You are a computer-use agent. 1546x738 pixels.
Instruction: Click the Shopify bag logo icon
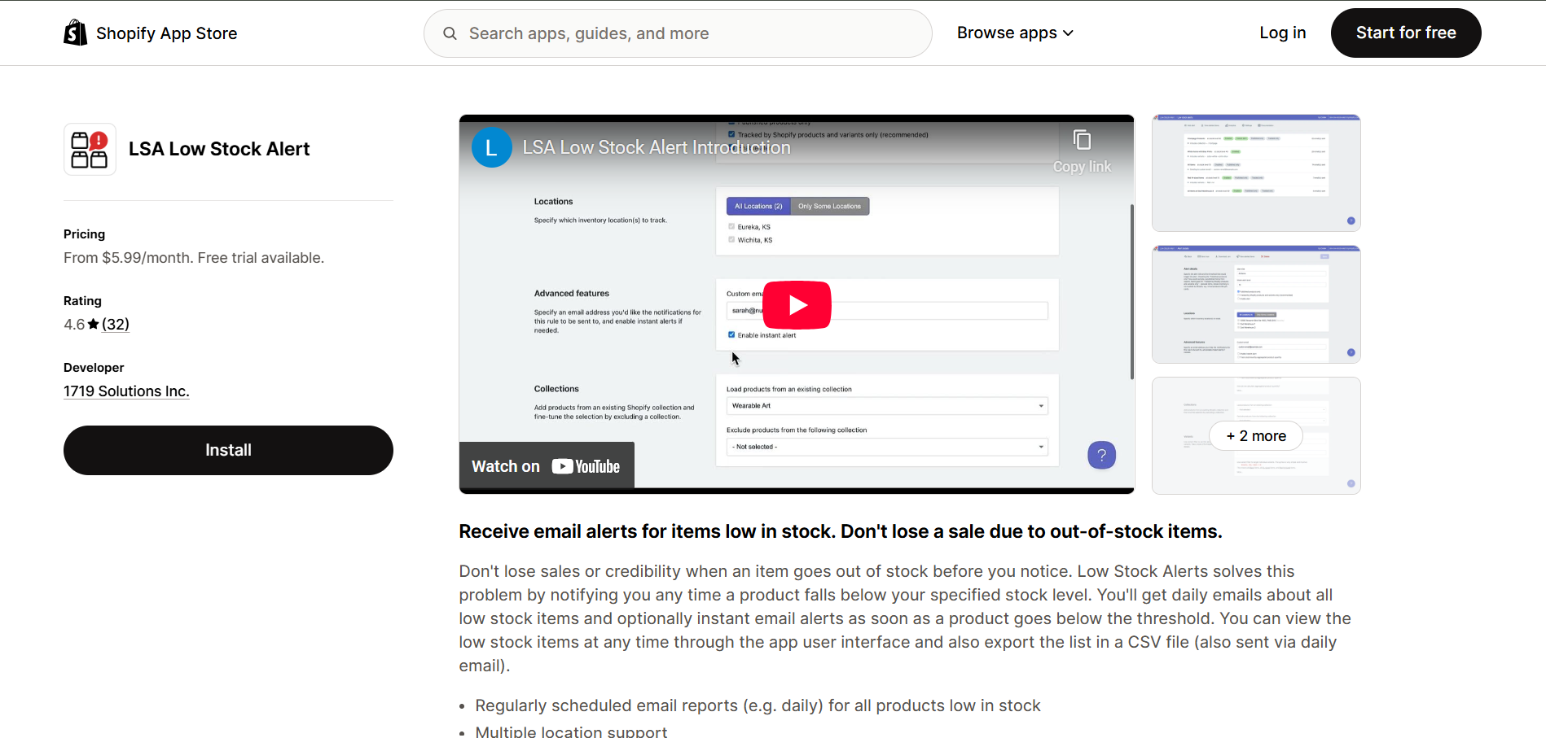(x=76, y=33)
